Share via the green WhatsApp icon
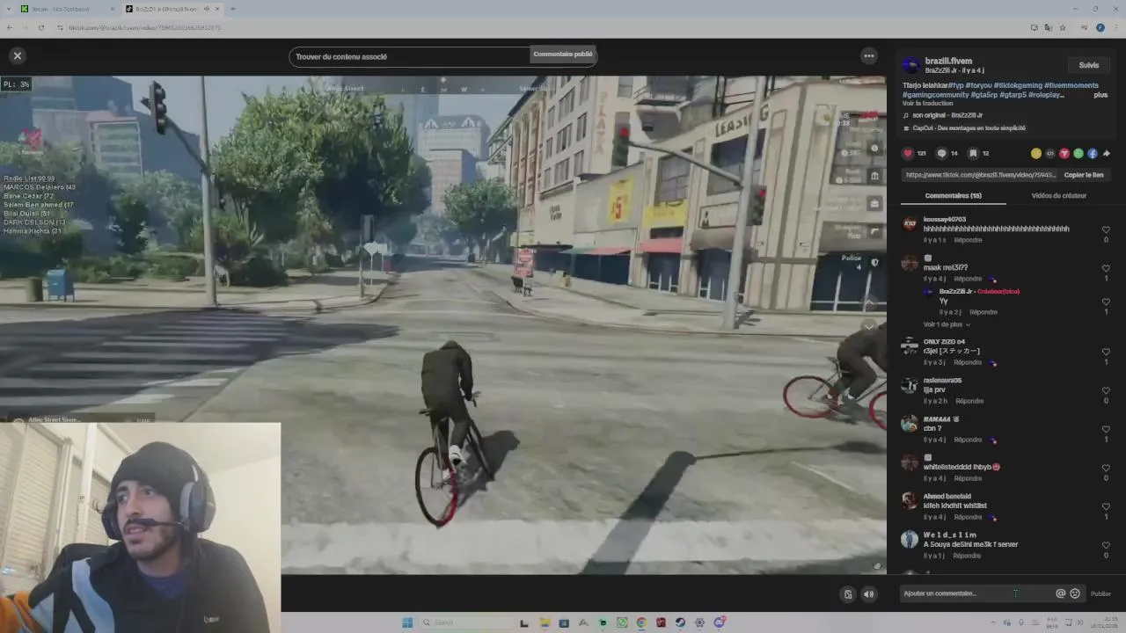The width and height of the screenshot is (1126, 633). [x=1078, y=153]
